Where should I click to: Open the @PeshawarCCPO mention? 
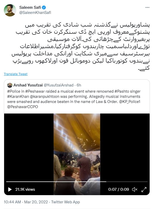(23, 107)
